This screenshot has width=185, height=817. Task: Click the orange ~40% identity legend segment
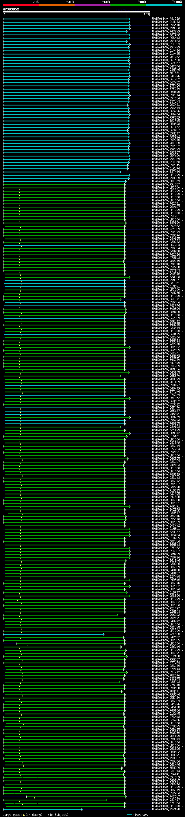(x=57, y=5)
